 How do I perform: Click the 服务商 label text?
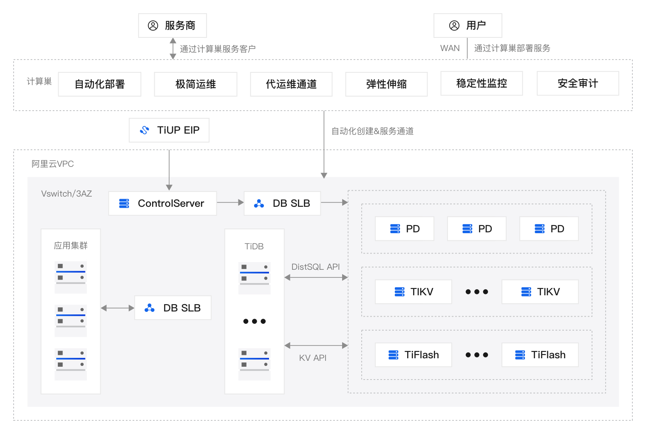(x=180, y=26)
